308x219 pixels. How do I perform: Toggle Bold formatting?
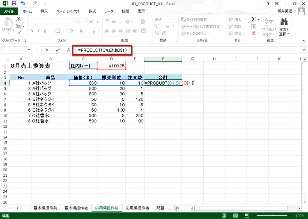click(32, 31)
